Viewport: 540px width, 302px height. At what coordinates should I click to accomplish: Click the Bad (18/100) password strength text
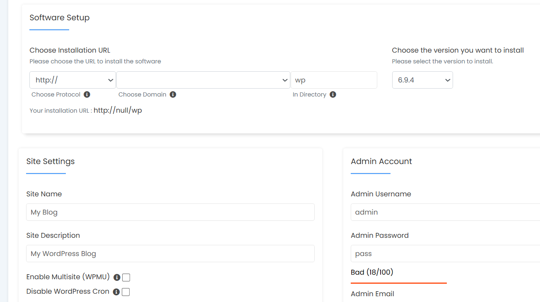pos(372,272)
